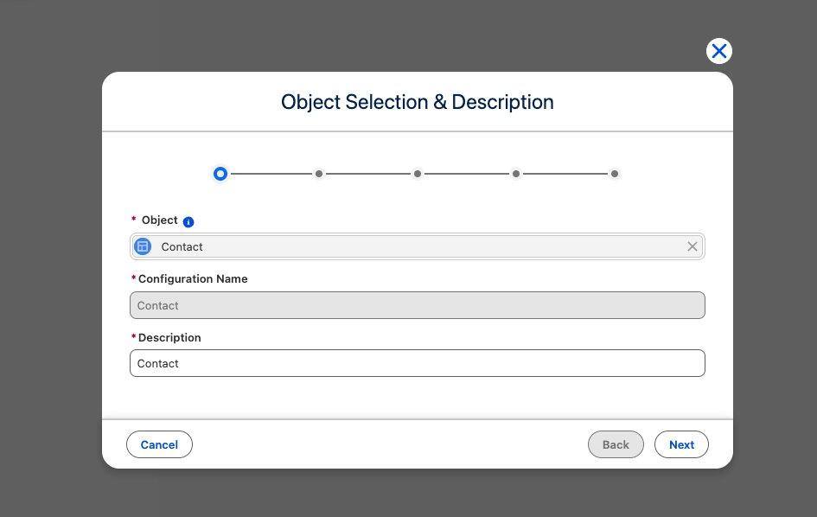Click the 'Object Selection & Description' heading

pos(418,102)
